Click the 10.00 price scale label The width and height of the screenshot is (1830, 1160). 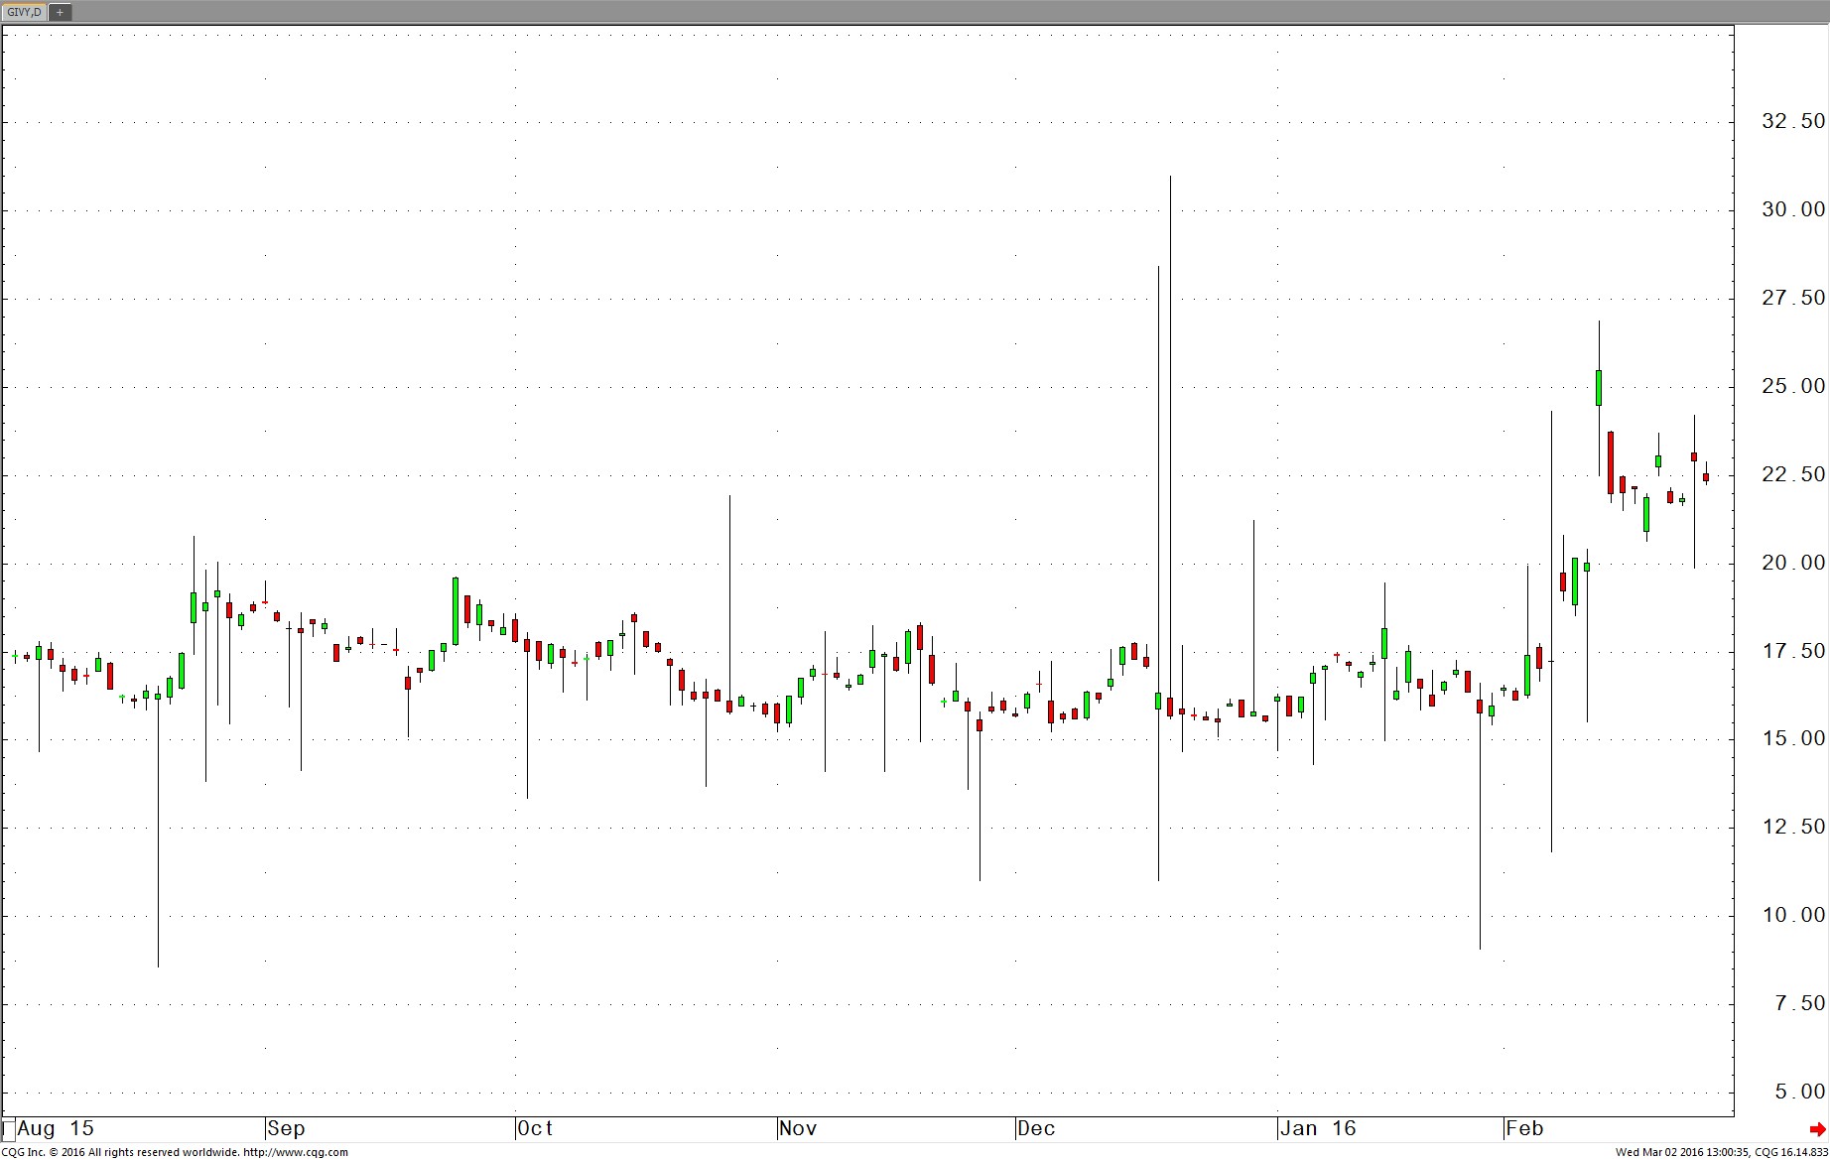pos(1792,915)
